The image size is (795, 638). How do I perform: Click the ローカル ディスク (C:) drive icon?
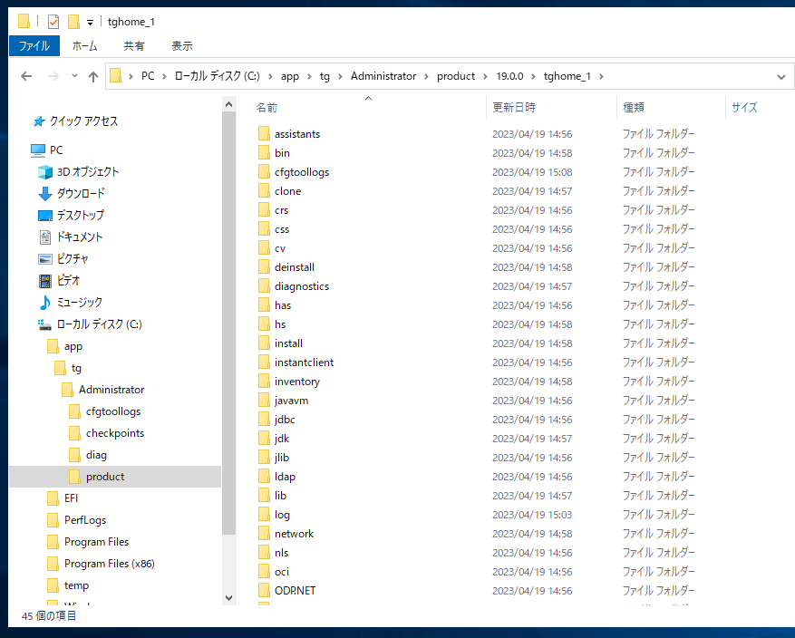click(44, 324)
